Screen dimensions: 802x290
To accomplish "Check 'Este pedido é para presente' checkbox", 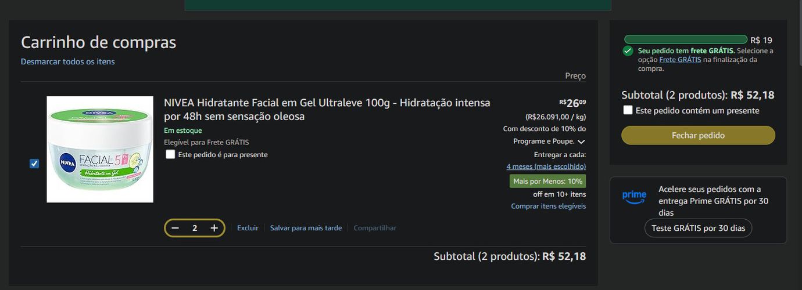I will [x=170, y=154].
